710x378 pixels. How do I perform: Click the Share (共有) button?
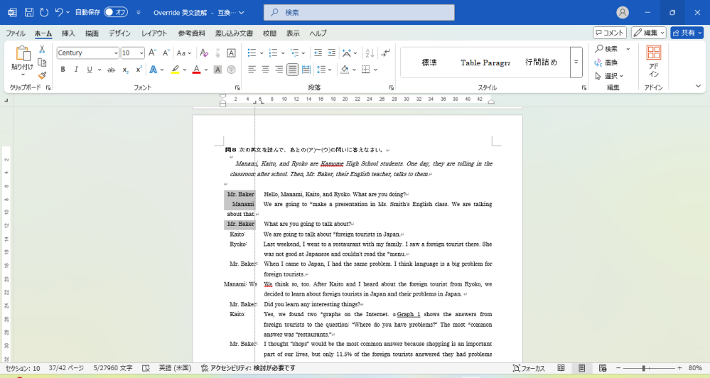pos(687,33)
